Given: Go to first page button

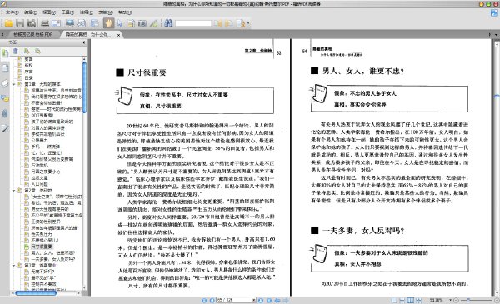Looking at the screenshot, I should tap(204, 300).
